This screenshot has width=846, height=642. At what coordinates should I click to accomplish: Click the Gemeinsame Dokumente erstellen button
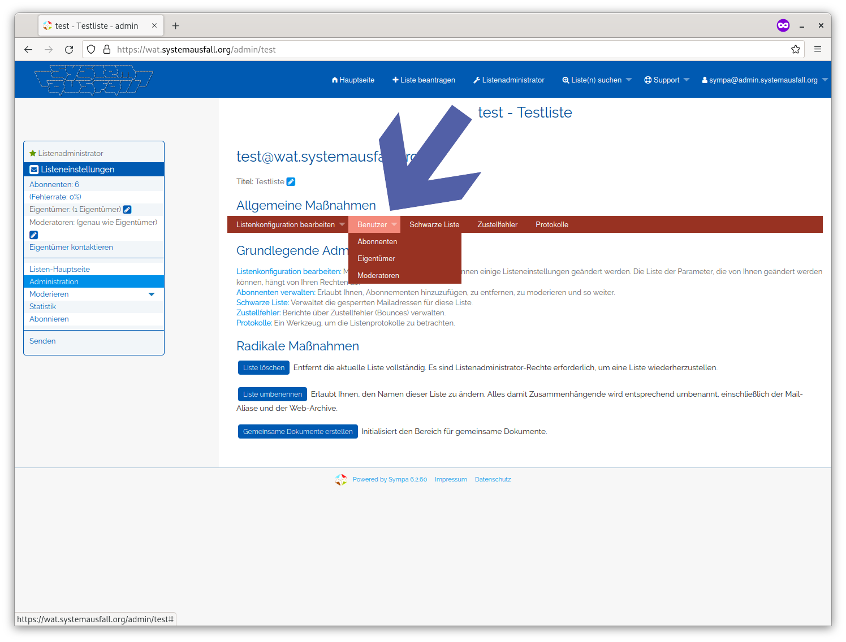click(x=298, y=431)
